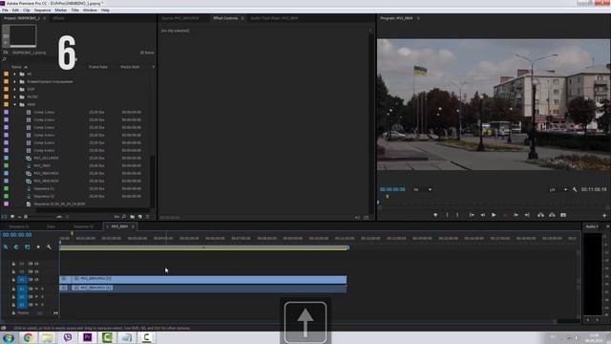611x344 pixels.
Task: Mute audio track A1
Action: (36, 289)
